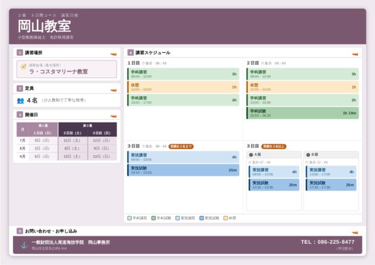Click 一般財団法人尾道海技学院 岡山事務所 text
375x265 pixels.
(71, 242)
